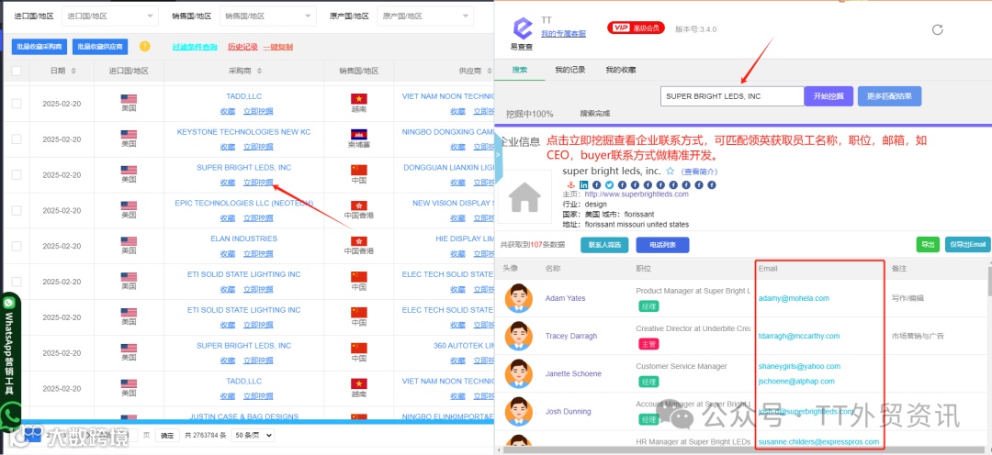
Task: Open 历史记录 link
Action: coord(242,47)
